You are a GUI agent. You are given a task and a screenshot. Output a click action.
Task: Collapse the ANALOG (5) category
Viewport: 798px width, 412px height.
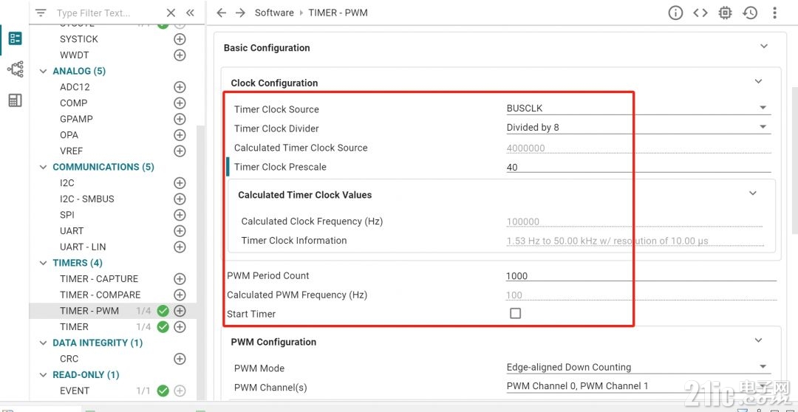tap(44, 71)
